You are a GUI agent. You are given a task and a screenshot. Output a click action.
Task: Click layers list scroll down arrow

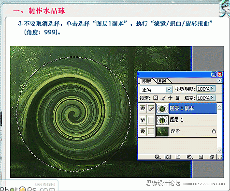[x=219, y=150]
